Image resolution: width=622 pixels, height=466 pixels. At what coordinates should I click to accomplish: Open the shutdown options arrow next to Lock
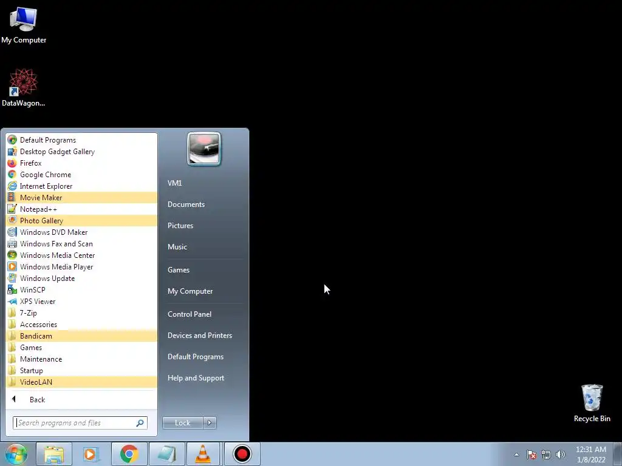coord(210,423)
